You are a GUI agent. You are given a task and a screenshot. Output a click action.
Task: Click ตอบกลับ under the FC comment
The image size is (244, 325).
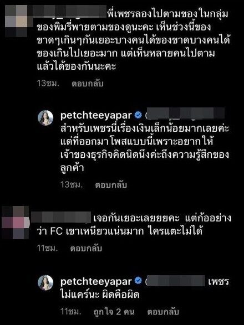[x=86, y=248]
